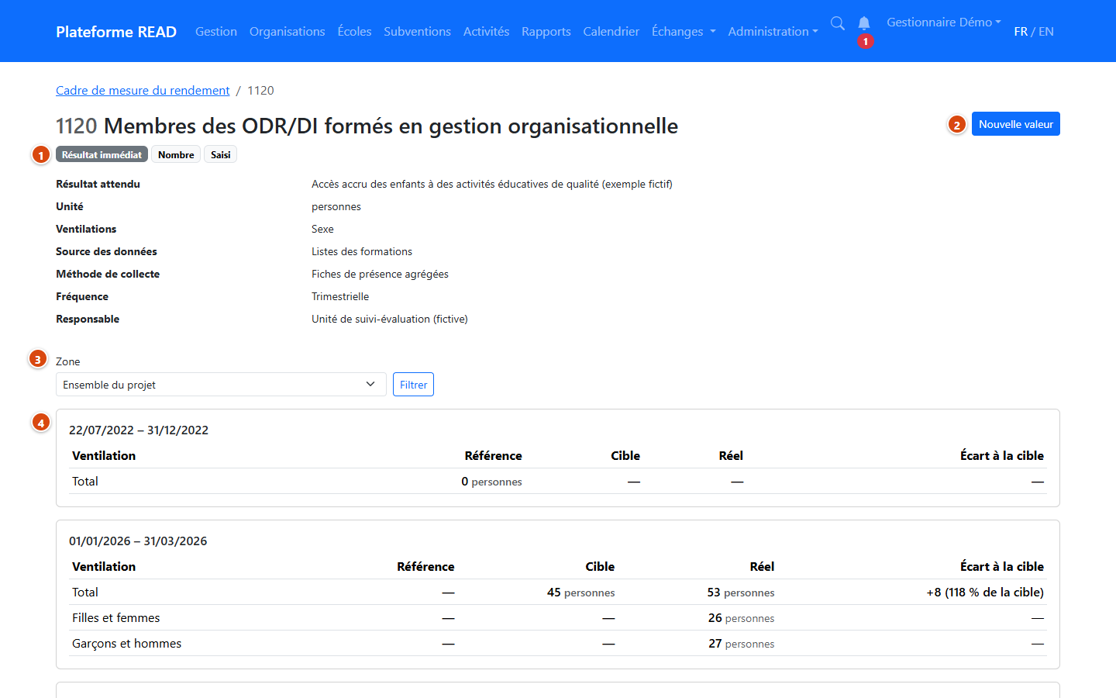Switch language to EN
Image resolution: width=1116 pixels, height=698 pixels.
pyautogui.click(x=1046, y=32)
